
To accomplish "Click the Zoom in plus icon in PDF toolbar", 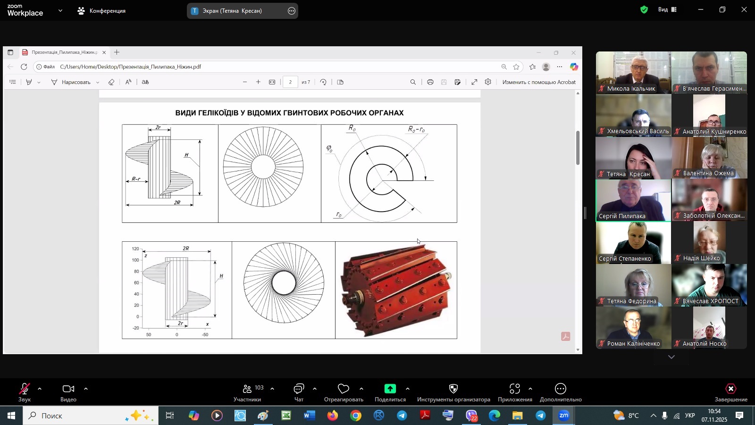I will coord(258,82).
